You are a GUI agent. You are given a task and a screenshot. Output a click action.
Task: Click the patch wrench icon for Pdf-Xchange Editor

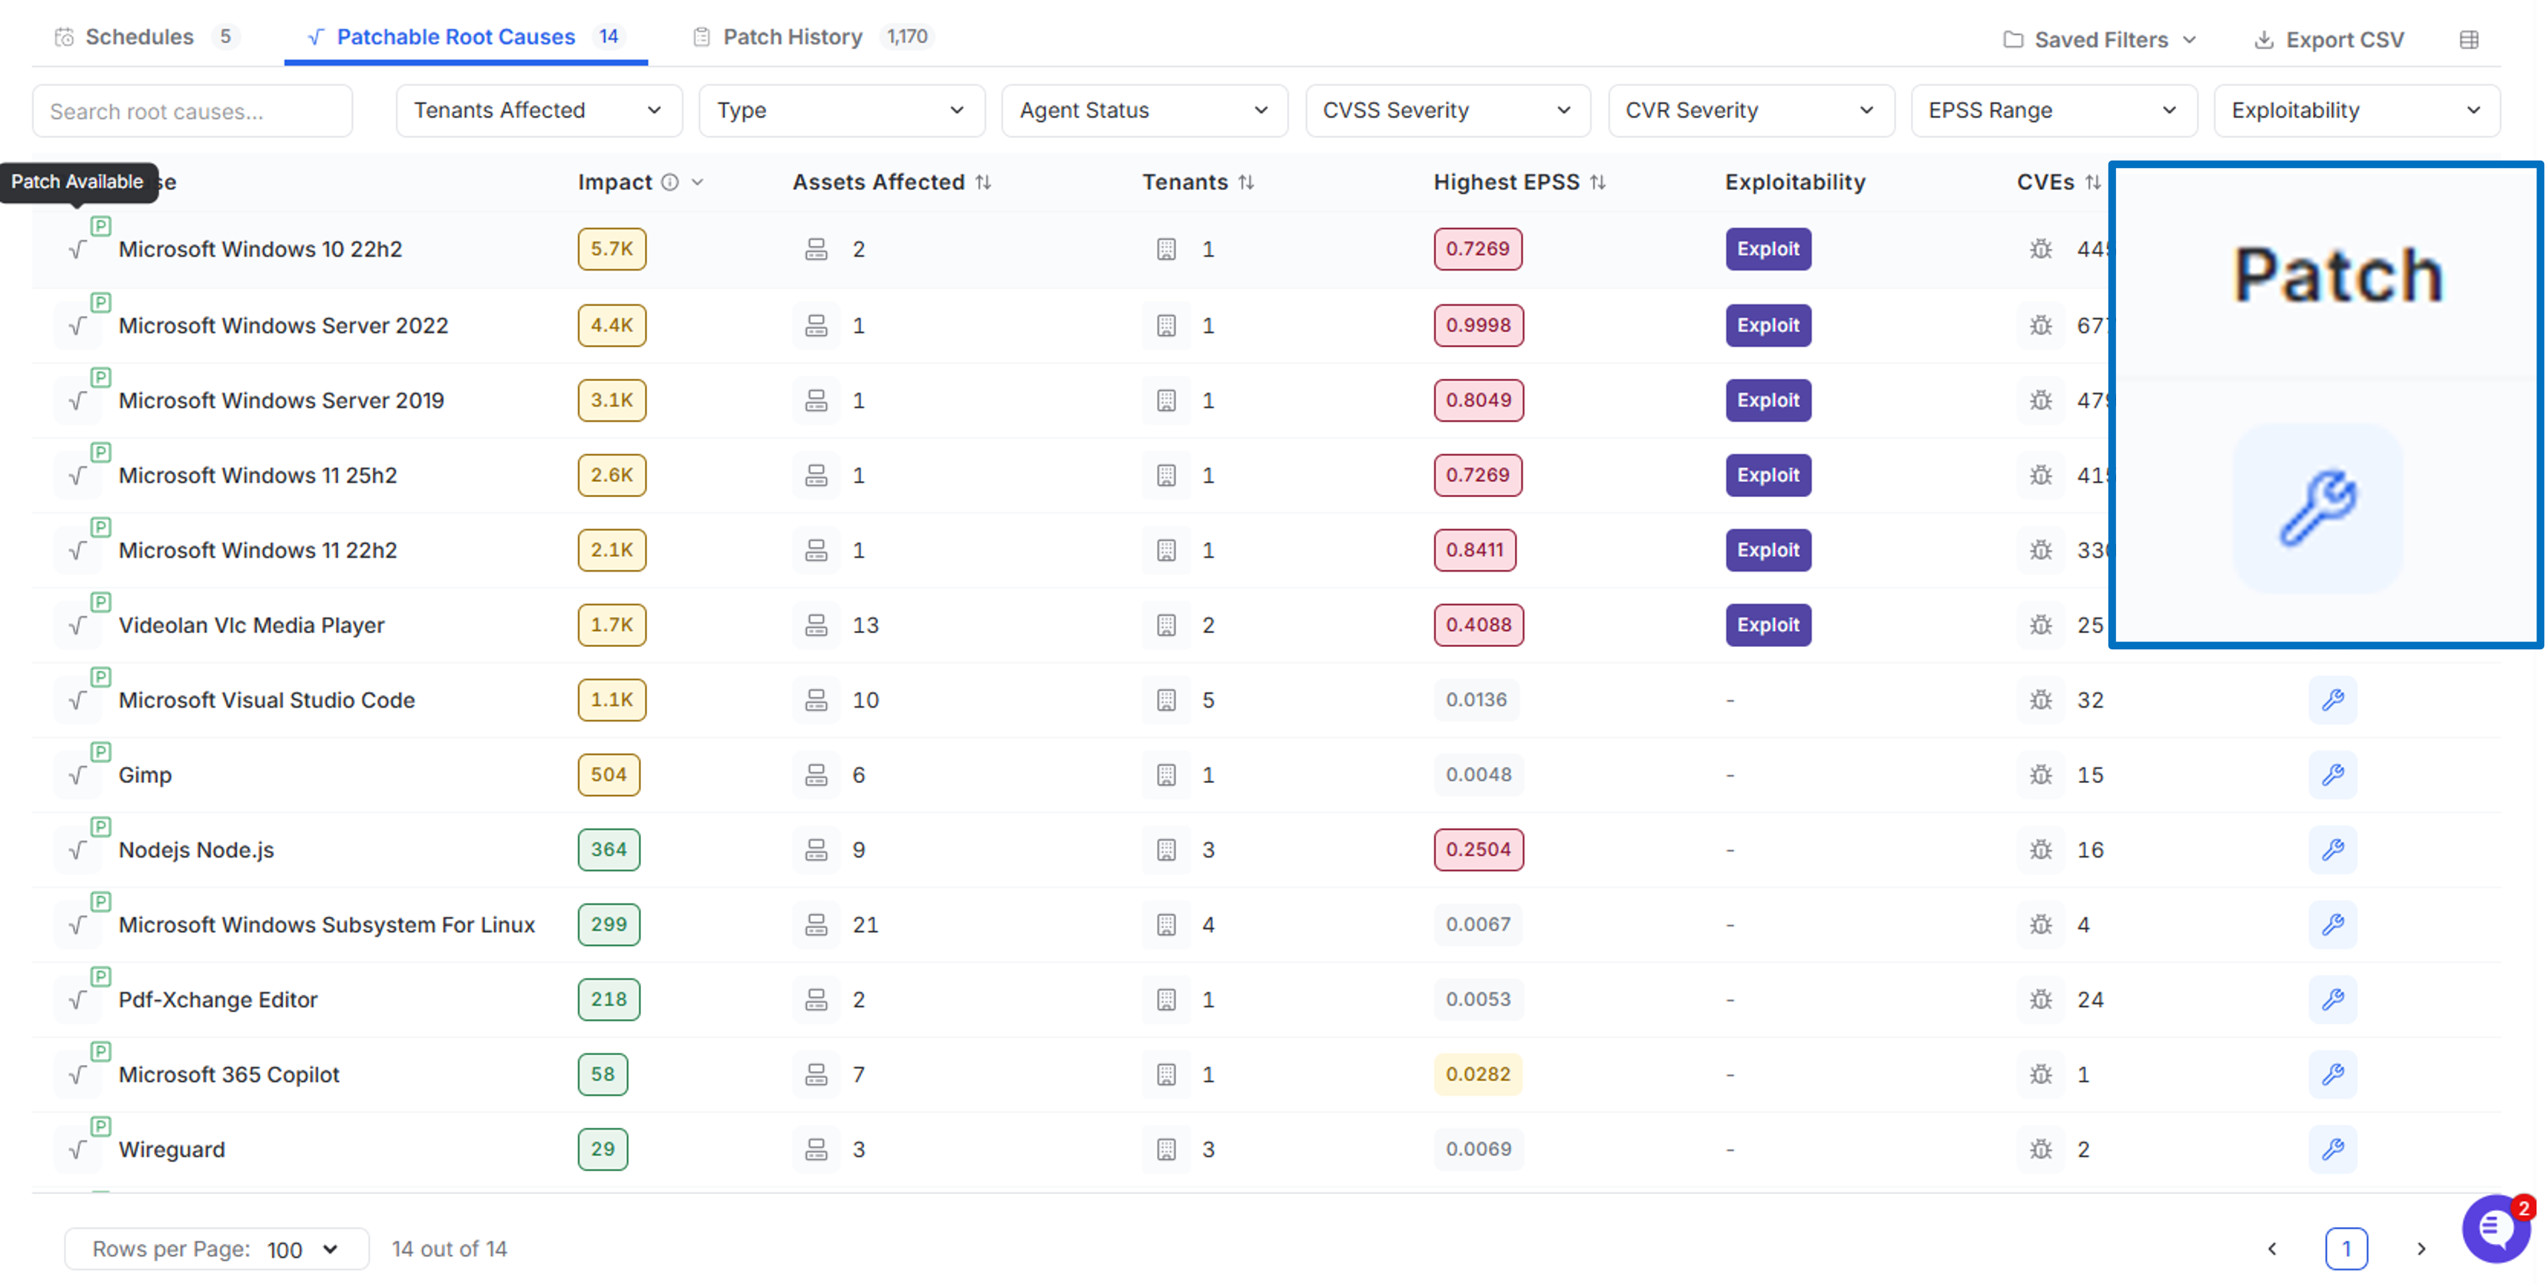pos(2333,1000)
